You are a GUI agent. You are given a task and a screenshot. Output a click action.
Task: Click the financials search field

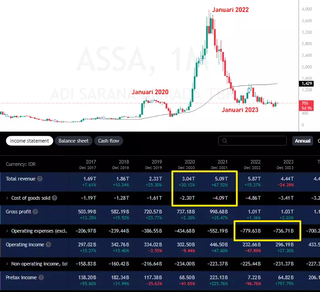252,141
